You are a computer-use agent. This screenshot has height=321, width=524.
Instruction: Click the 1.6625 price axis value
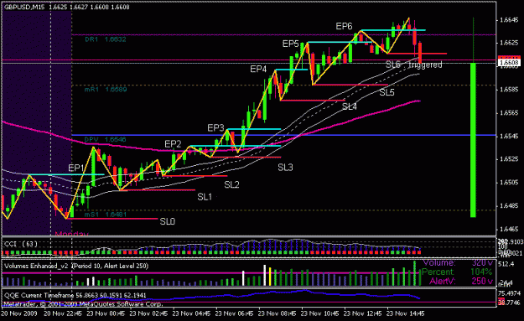click(509, 43)
